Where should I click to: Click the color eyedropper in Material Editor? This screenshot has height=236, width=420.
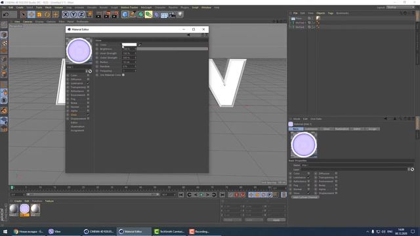tap(140, 45)
